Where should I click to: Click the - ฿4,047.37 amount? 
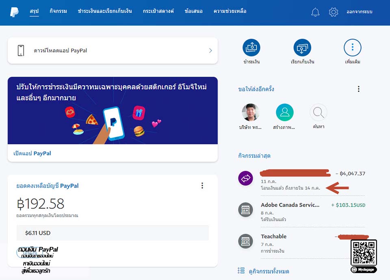pos(351,173)
